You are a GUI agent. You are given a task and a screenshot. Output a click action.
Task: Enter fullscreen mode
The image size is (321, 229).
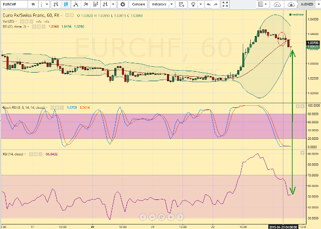tap(225, 4)
